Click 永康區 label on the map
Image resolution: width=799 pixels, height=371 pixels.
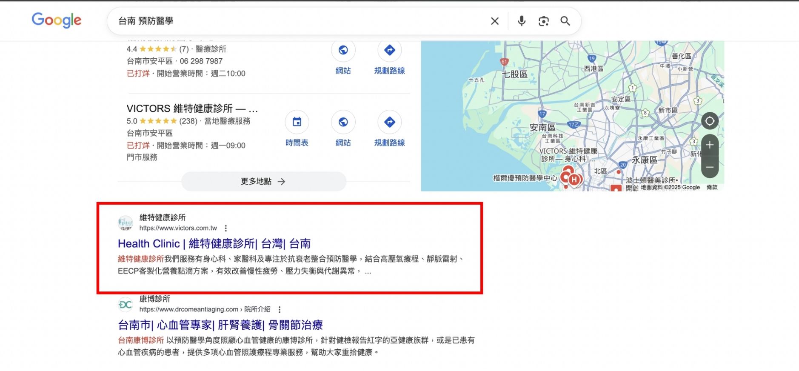click(645, 160)
